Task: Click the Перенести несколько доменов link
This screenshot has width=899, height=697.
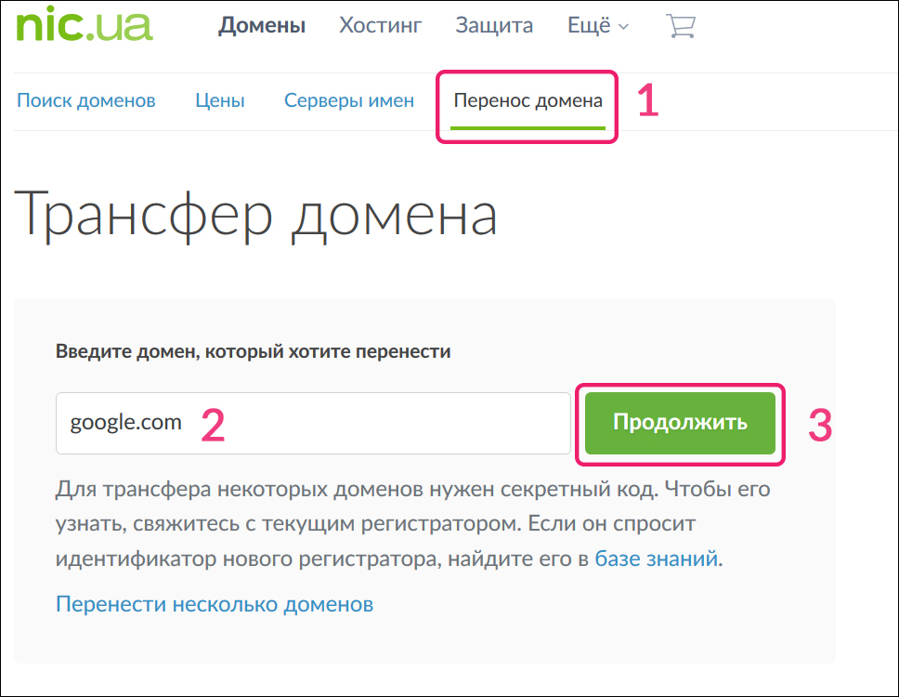Action: point(215,604)
